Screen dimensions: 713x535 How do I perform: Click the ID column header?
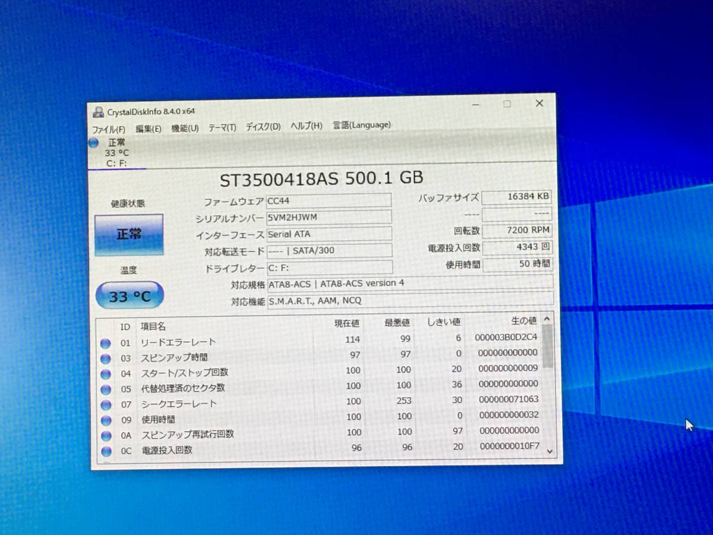(125, 327)
